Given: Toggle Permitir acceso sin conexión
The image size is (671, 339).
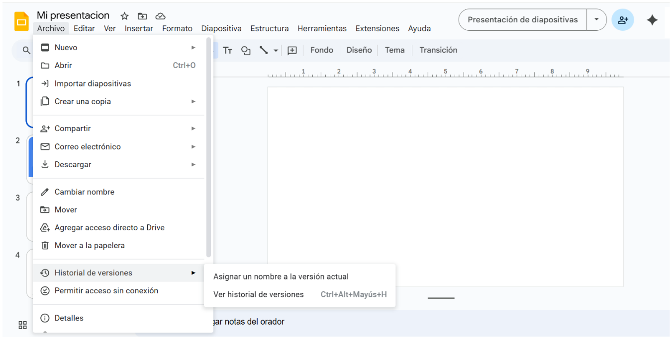Looking at the screenshot, I should (x=106, y=290).
